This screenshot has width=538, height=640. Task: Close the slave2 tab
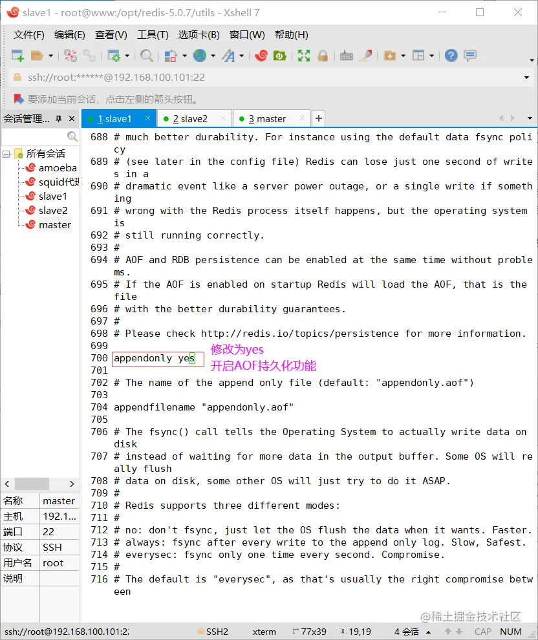[223, 118]
